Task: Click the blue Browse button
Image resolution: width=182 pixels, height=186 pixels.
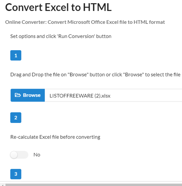Action: click(x=28, y=95)
